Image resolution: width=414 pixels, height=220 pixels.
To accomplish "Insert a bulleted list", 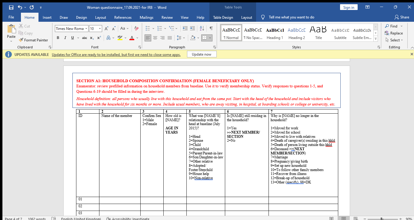I will pos(148,29).
